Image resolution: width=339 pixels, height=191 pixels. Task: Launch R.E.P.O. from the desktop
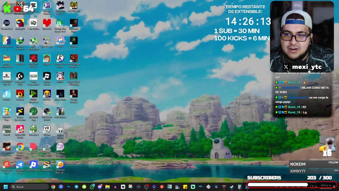(x=47, y=95)
